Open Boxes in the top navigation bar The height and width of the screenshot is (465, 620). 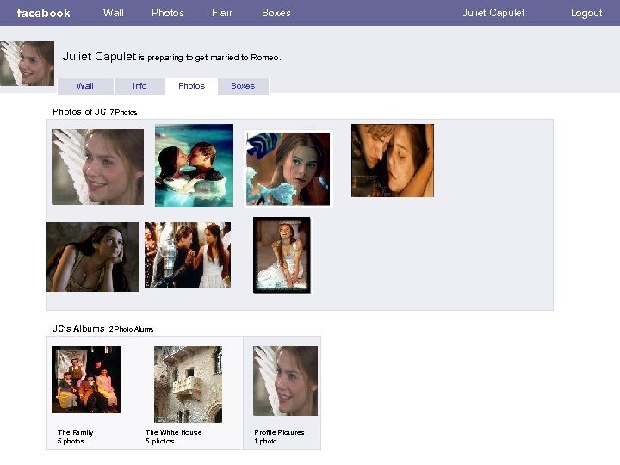(x=276, y=13)
